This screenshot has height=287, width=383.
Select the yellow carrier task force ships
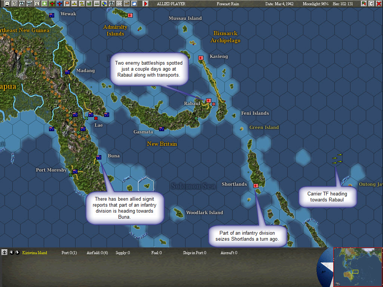point(337,158)
